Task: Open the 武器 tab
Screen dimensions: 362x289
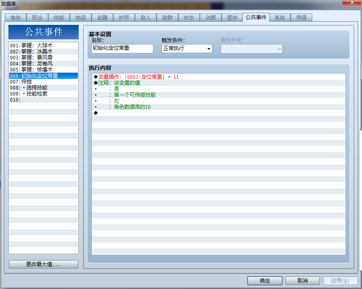Action: point(102,18)
